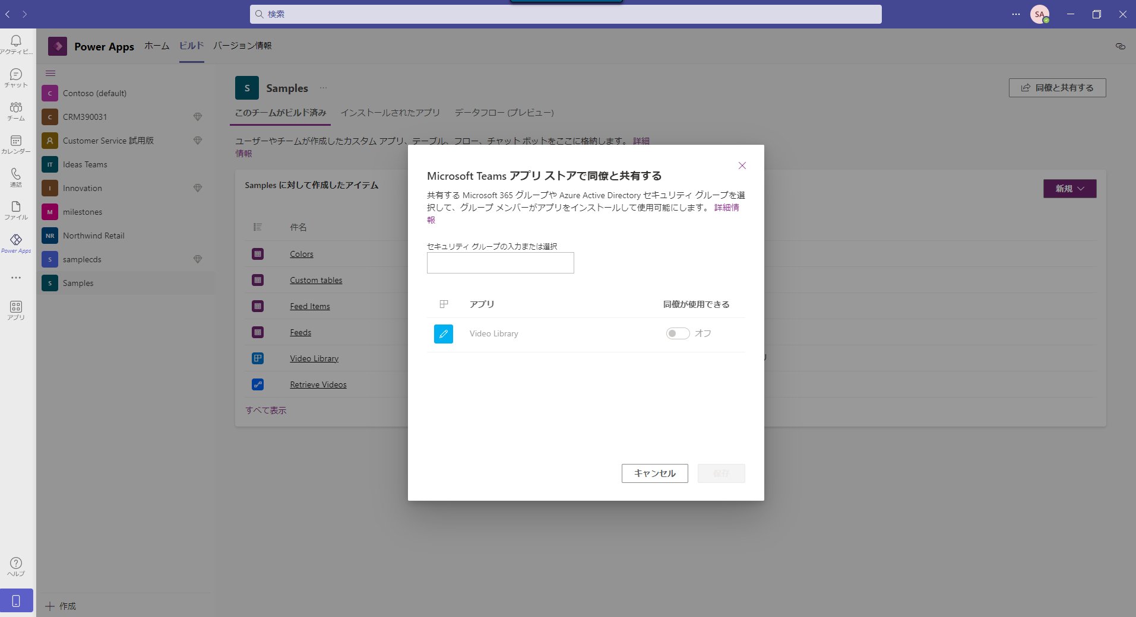Image resolution: width=1136 pixels, height=617 pixels.
Task: Open the Samples team ellipsis menu
Action: tap(324, 88)
